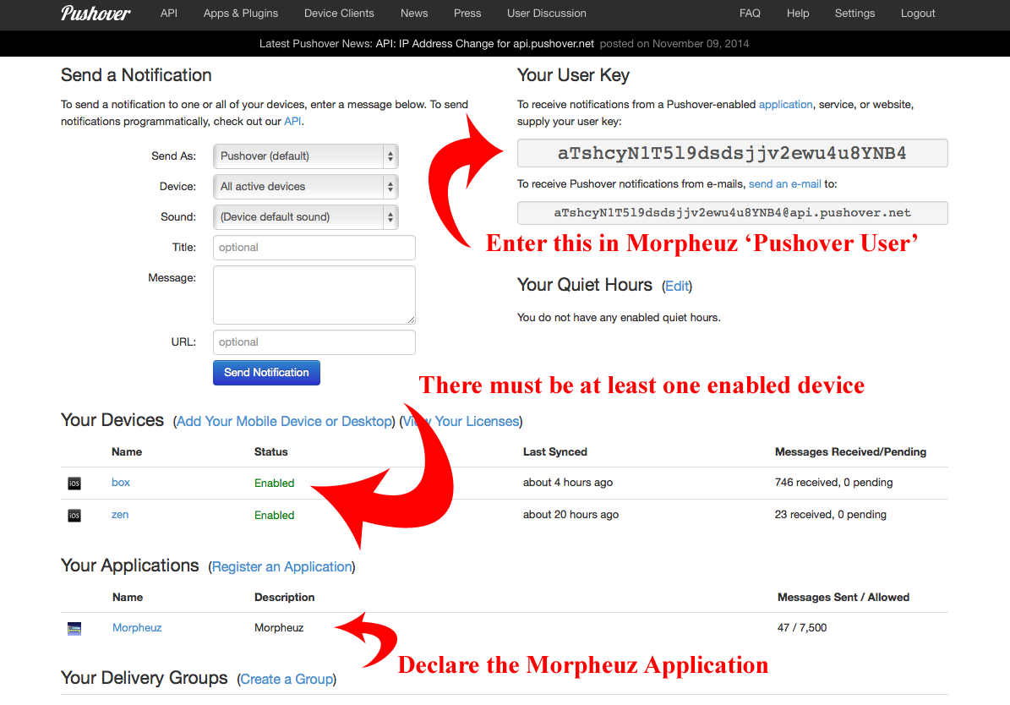
Task: Click Edit next to Your Quiet Hours
Action: [x=677, y=286]
